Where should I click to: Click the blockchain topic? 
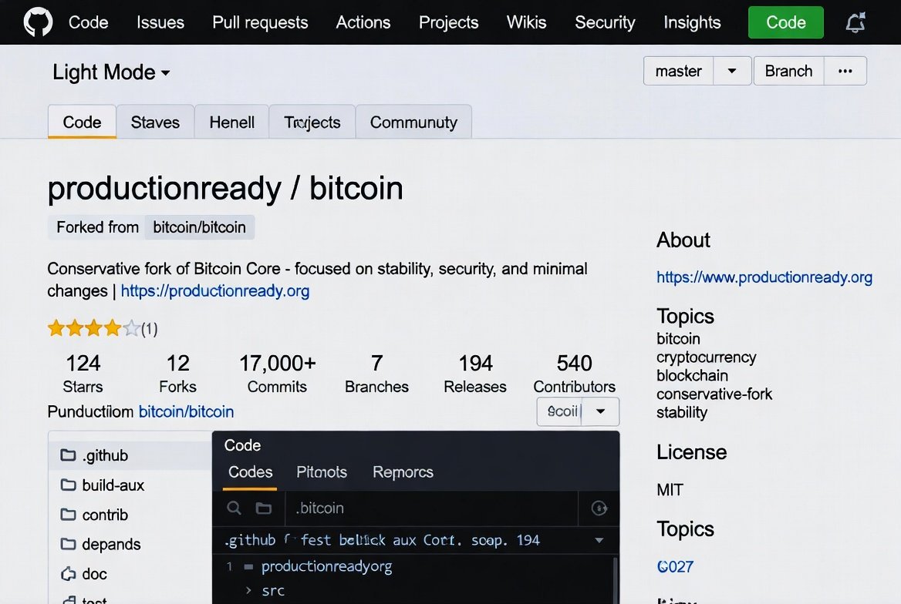click(x=692, y=375)
